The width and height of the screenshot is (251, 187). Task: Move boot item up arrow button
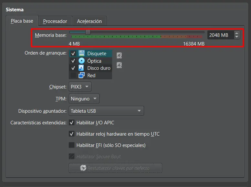pyautogui.click(x=119, y=55)
